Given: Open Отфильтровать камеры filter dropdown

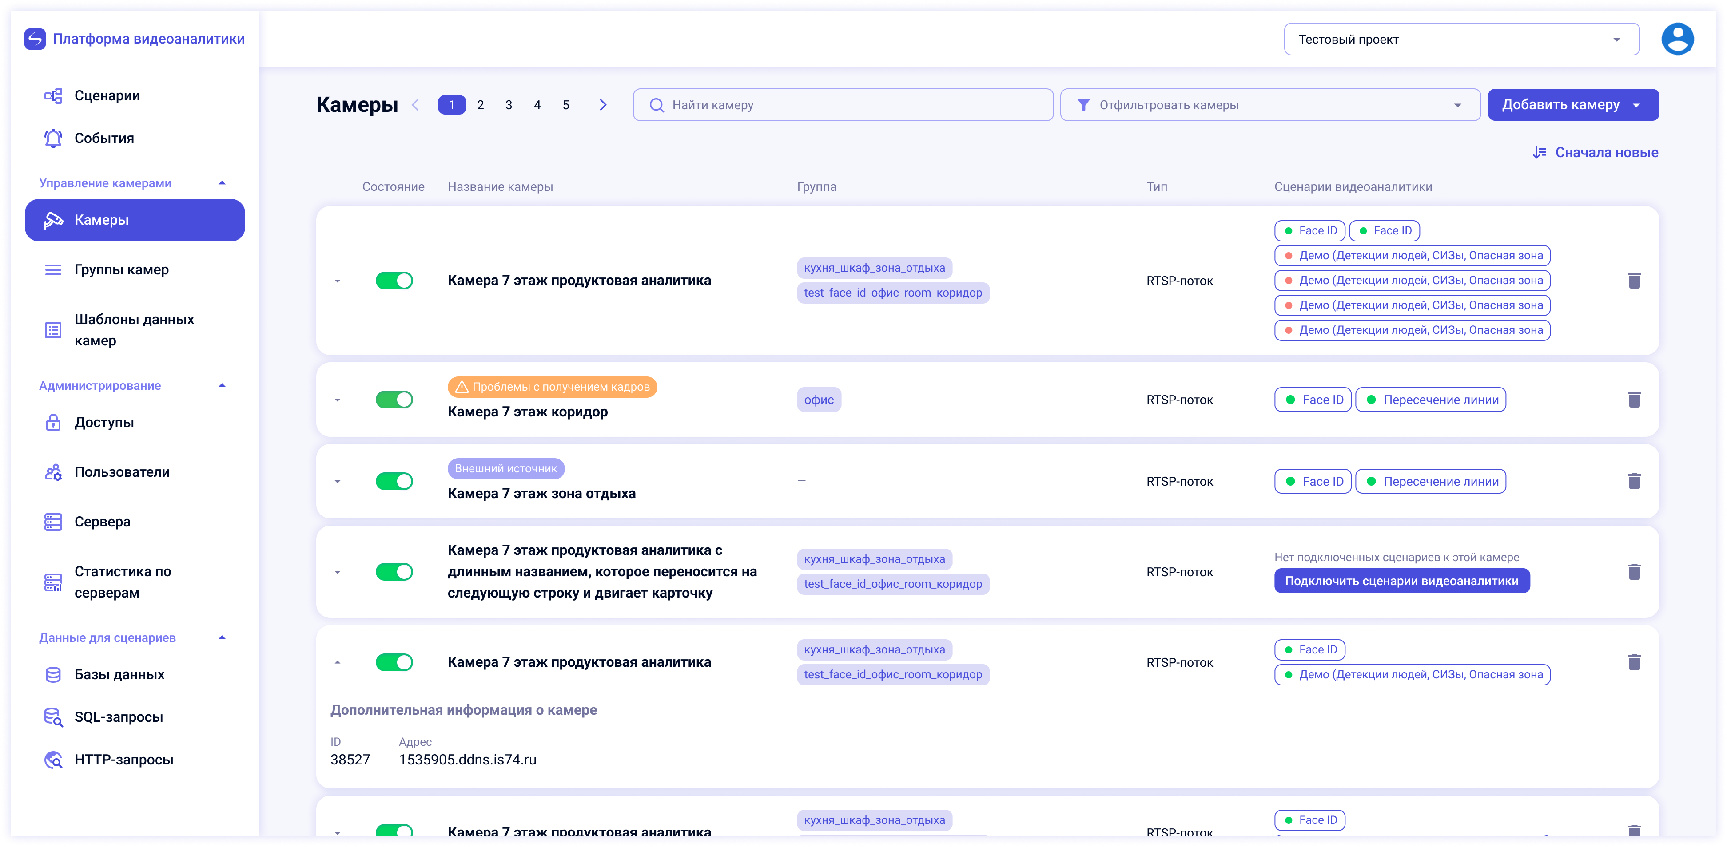Looking at the screenshot, I should pos(1270,105).
